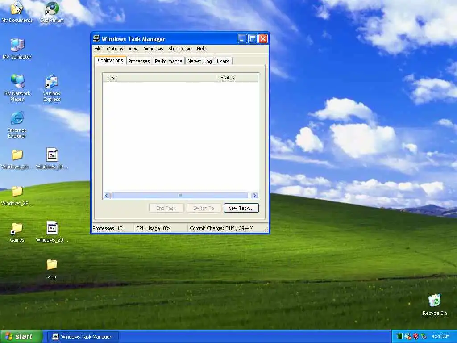Open the File menu
This screenshot has width=457, height=343.
tap(98, 49)
